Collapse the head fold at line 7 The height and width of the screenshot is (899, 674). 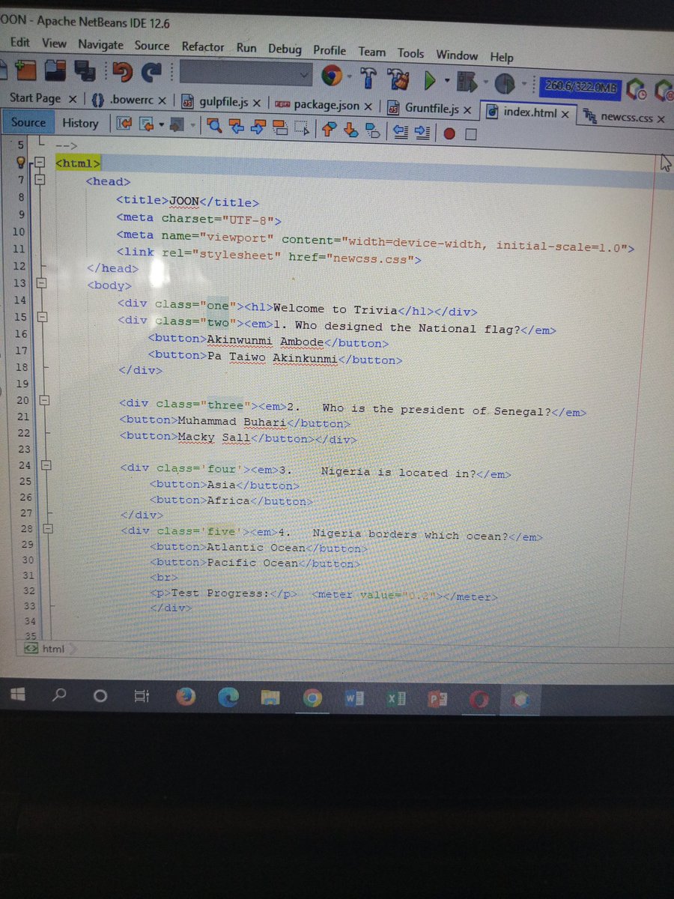(40, 180)
